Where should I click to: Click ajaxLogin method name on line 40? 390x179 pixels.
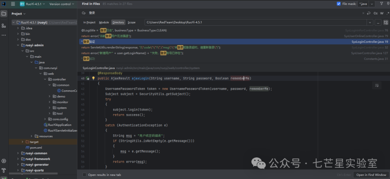140,78
